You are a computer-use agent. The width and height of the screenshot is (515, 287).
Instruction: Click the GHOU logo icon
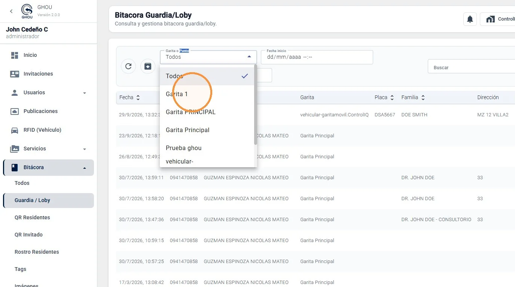tap(27, 11)
